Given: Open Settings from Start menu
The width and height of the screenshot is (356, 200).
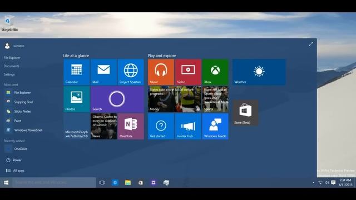Looking at the screenshot, I should pyautogui.click(x=9, y=74).
